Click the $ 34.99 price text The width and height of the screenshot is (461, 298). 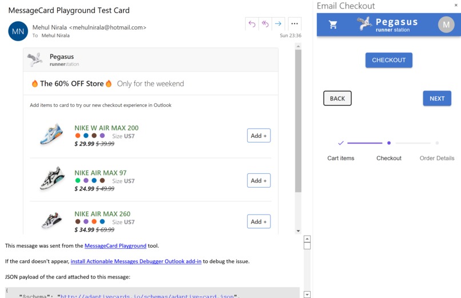pyautogui.click(x=85, y=230)
